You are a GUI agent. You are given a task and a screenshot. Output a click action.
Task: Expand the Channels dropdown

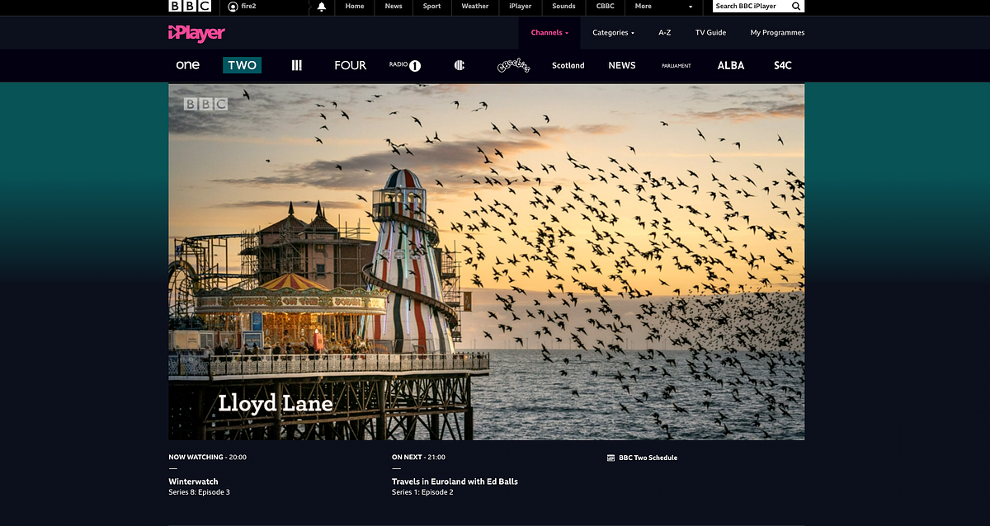pyautogui.click(x=549, y=33)
